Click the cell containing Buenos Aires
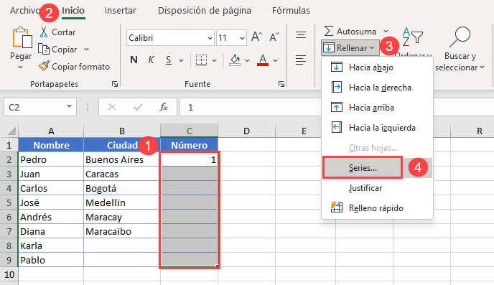This screenshot has width=494, height=285. [x=122, y=159]
